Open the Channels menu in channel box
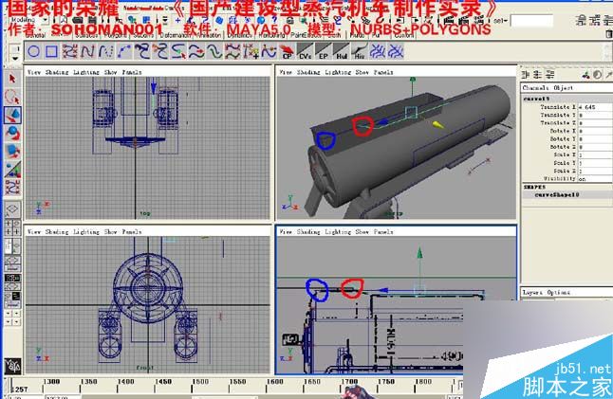This screenshot has height=399, width=613. (535, 88)
